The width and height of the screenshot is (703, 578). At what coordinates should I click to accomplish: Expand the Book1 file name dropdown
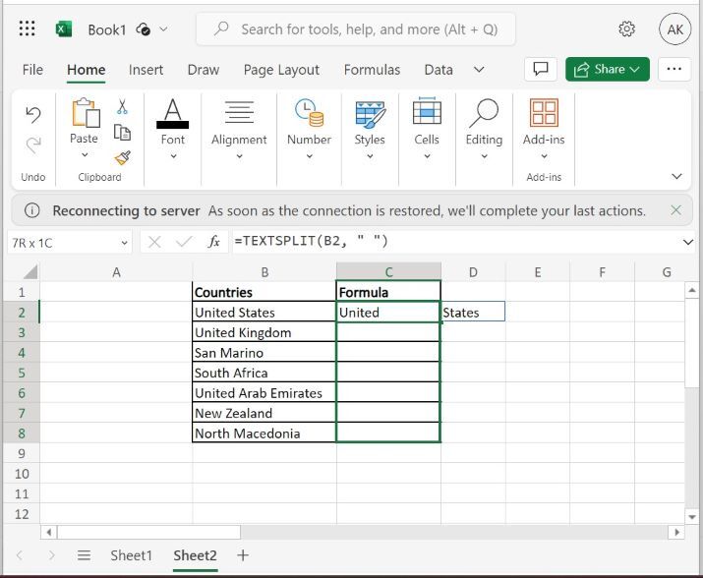(x=163, y=29)
